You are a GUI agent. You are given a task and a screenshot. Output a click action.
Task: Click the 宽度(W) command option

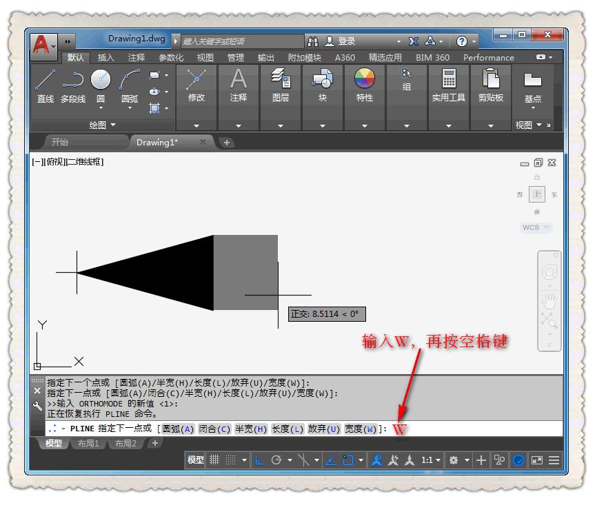pyautogui.click(x=362, y=429)
